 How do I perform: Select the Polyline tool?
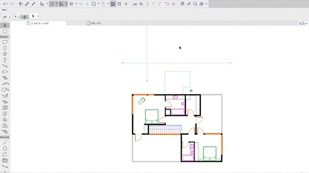coord(5,155)
